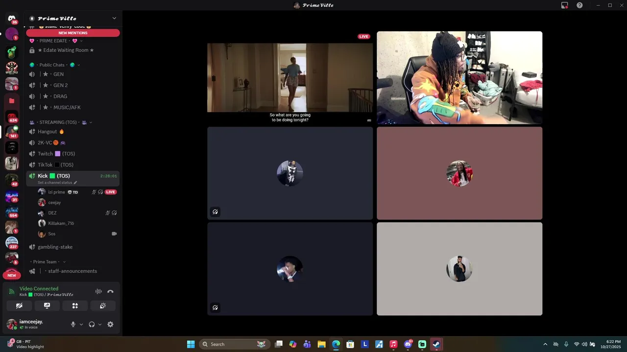Deafen with the headphones icon
This screenshot has width=627, height=352.
[92, 324]
